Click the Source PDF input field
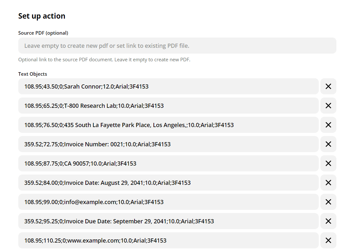The width and height of the screenshot is (356, 249). pyautogui.click(x=177, y=46)
